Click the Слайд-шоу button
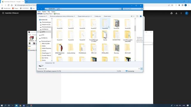 [98, 16]
